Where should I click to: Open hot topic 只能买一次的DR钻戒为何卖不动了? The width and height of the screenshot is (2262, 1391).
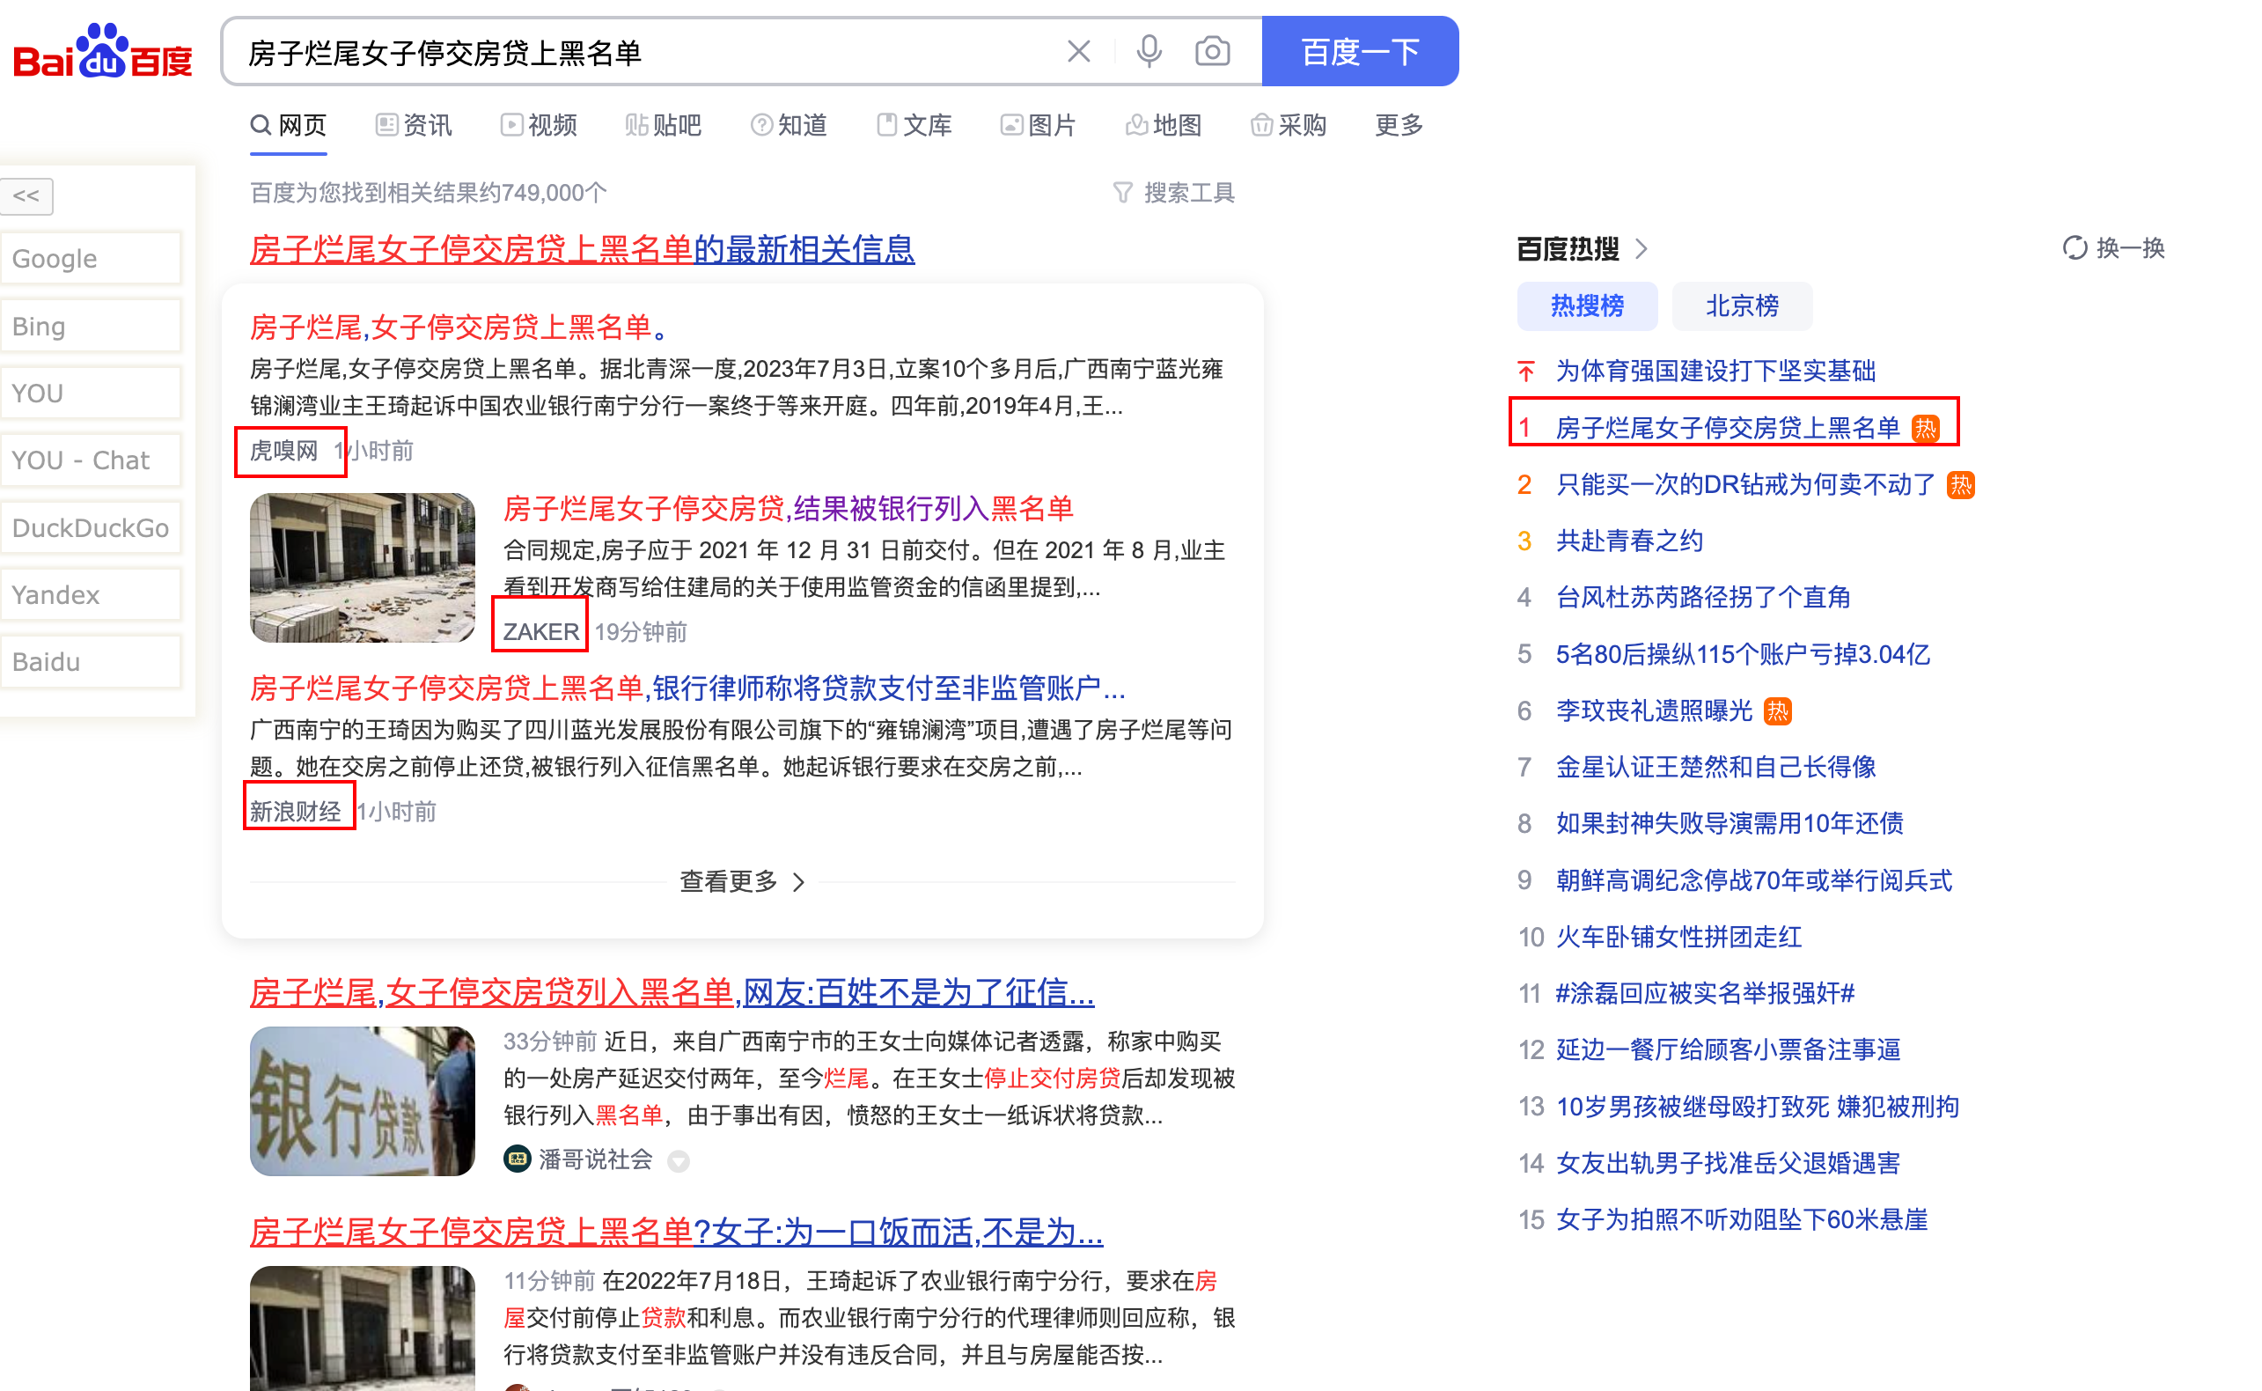coord(1745,484)
